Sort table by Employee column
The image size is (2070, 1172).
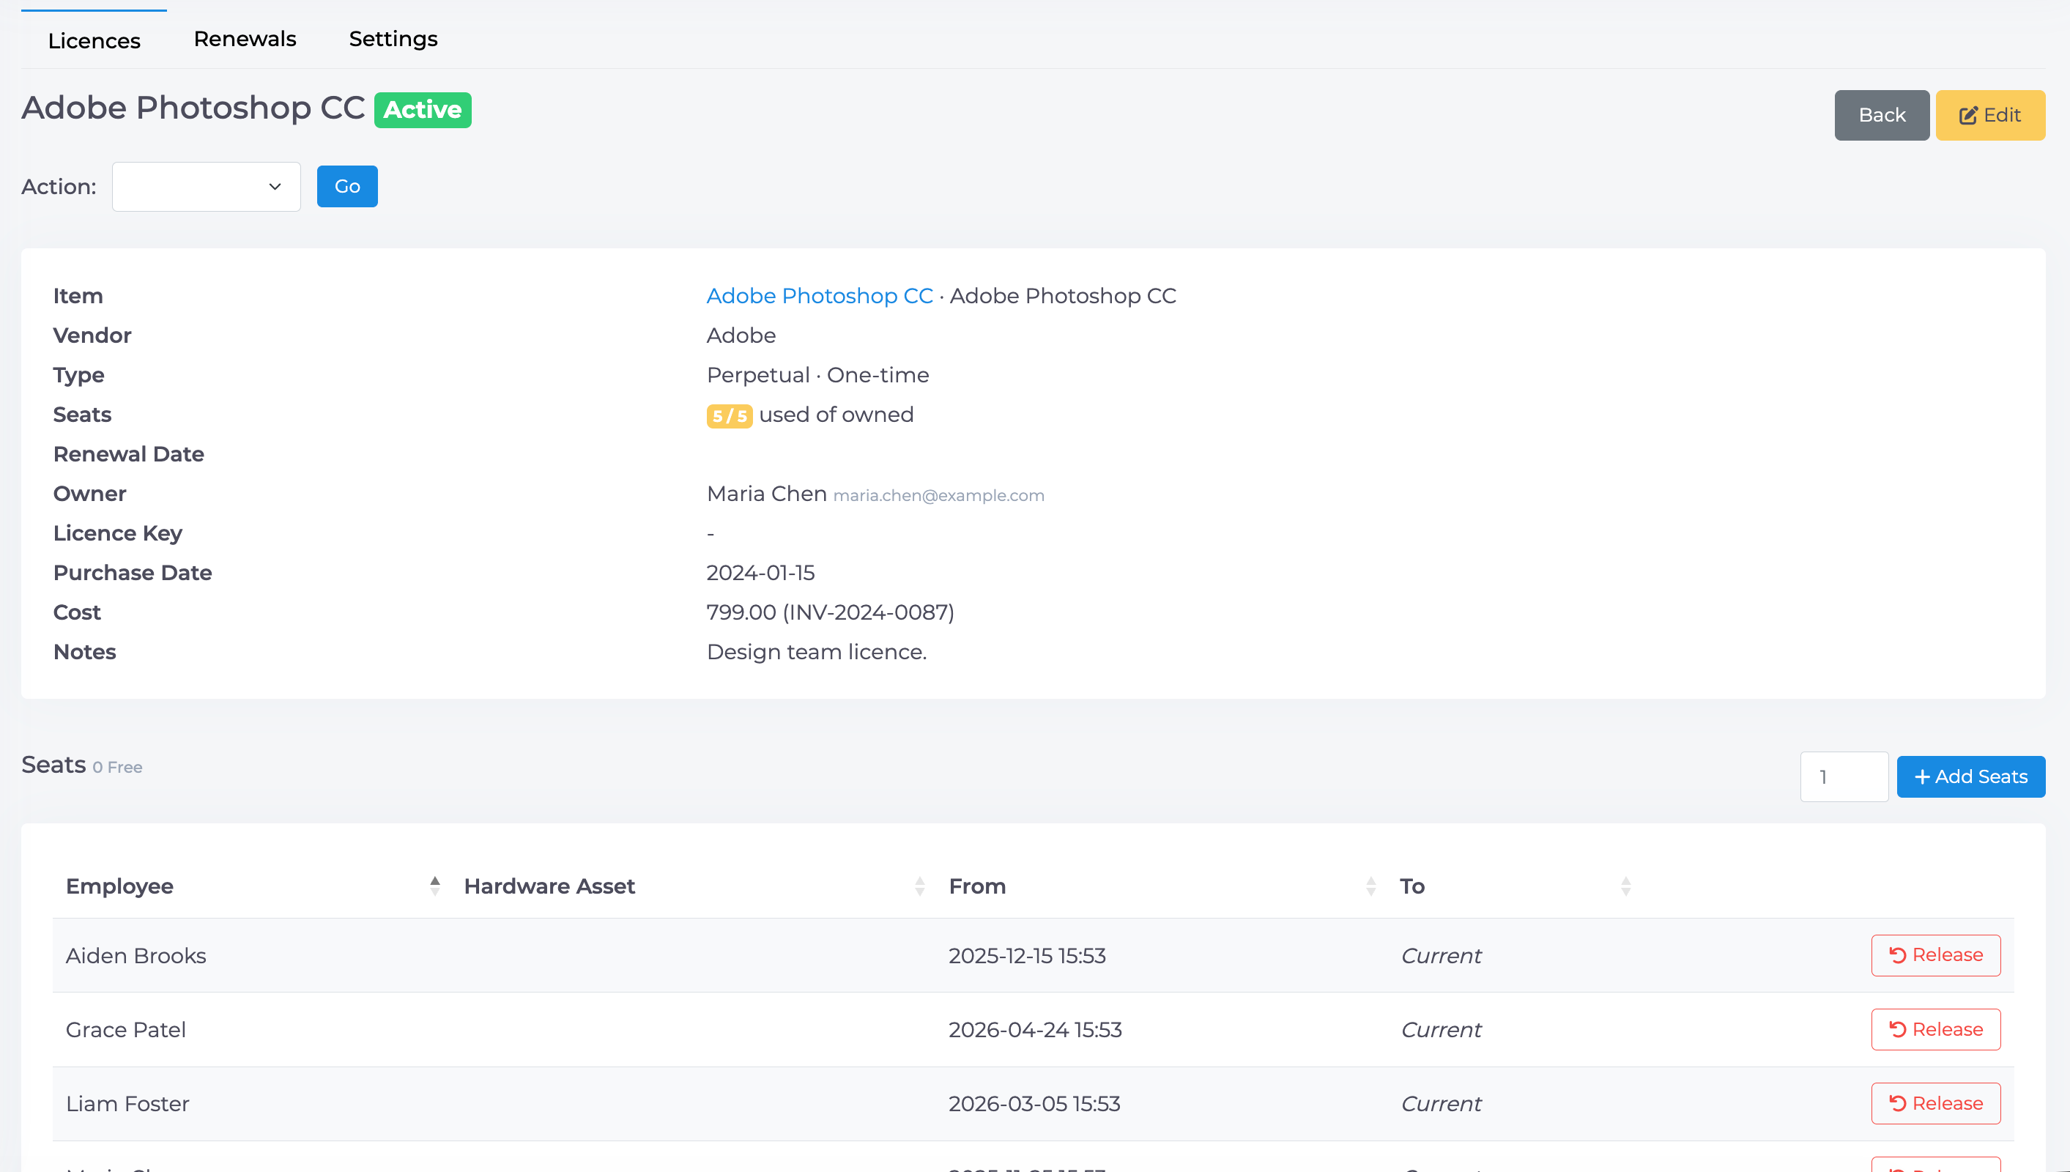[x=253, y=886]
